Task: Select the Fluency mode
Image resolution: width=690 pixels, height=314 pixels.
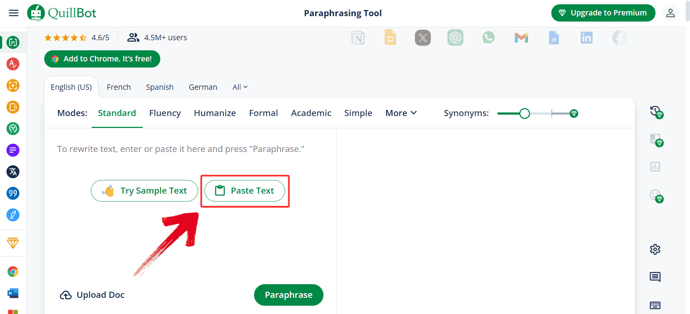Action: (x=165, y=113)
